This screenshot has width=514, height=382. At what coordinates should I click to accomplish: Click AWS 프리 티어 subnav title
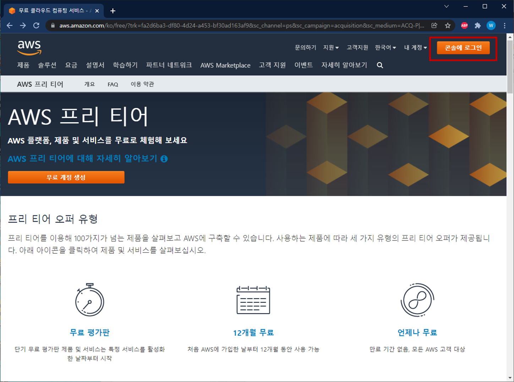(40, 84)
